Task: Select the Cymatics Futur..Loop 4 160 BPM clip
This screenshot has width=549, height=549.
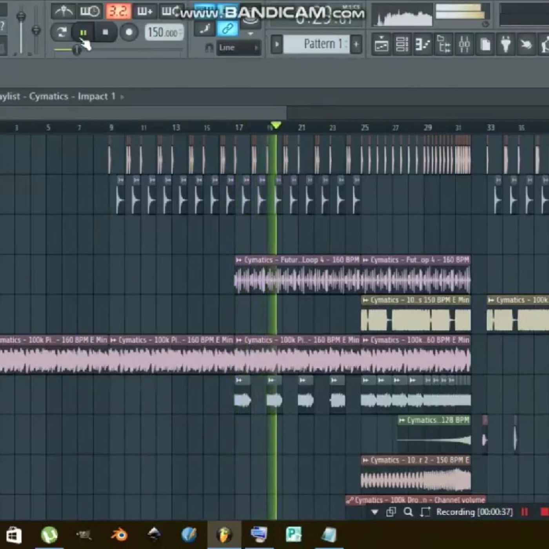Action: [298, 274]
